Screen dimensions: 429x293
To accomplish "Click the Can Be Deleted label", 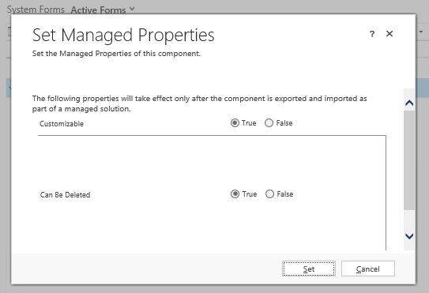I will tap(65, 195).
